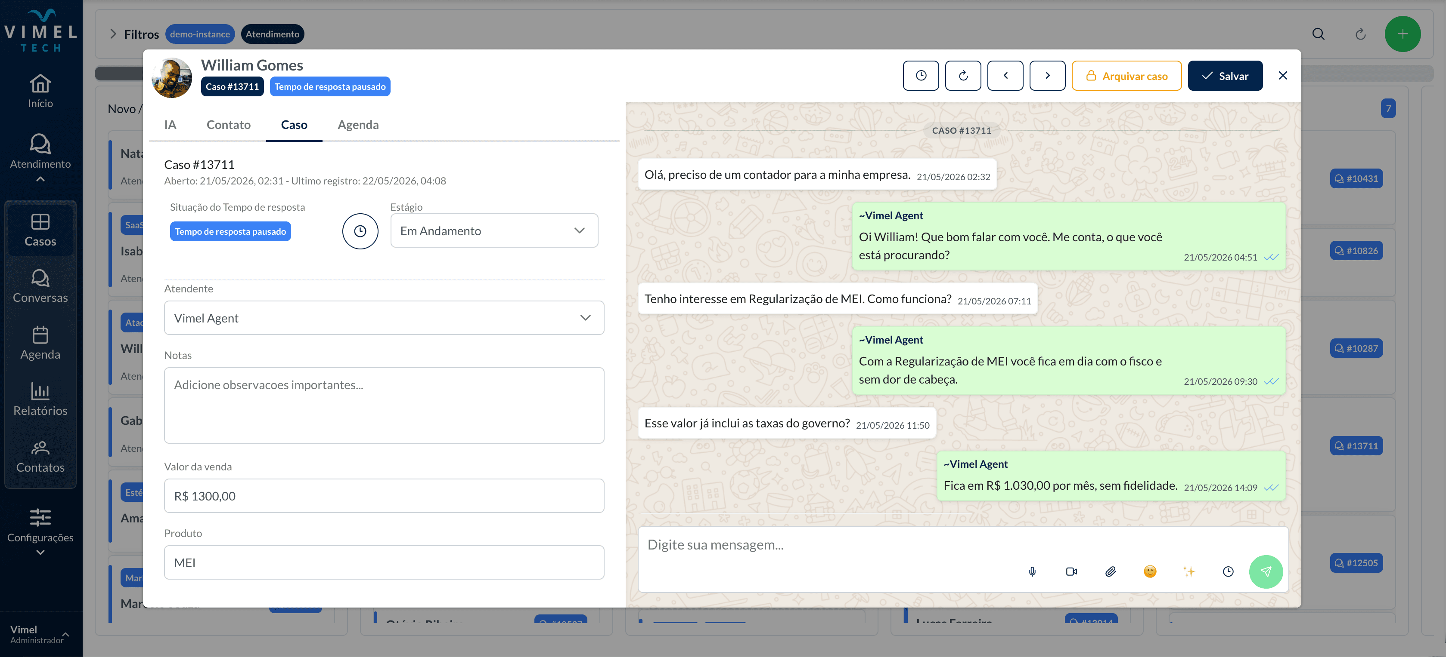This screenshot has width=1446, height=657.
Task: Click the demo-instance filter chip
Action: (x=200, y=34)
